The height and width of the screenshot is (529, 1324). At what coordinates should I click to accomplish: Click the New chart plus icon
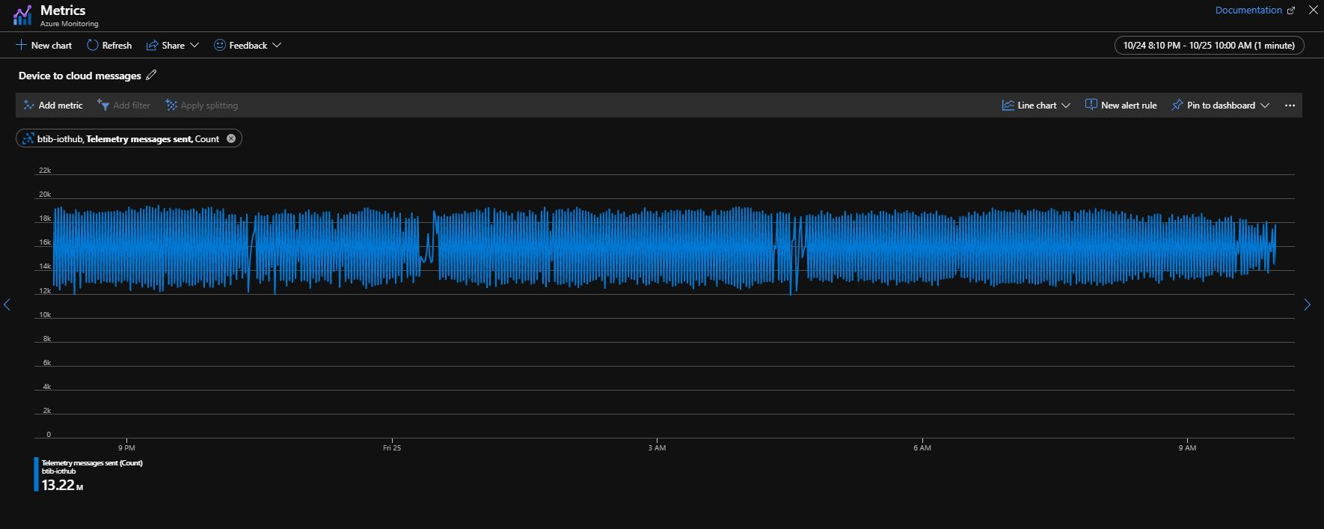21,45
